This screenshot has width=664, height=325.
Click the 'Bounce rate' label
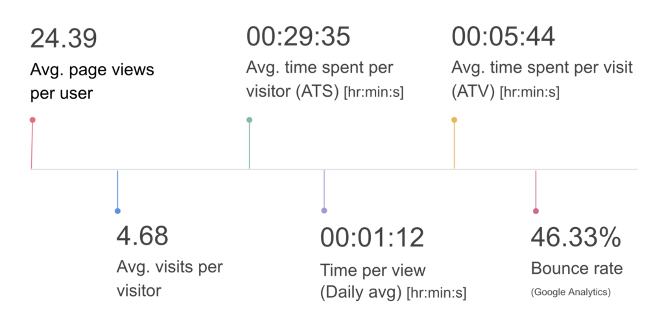(x=576, y=269)
